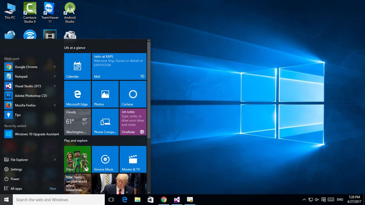Switch to Google Chrome on the taskbar
Image resolution: width=365 pixels, height=205 pixels.
(x=164, y=200)
